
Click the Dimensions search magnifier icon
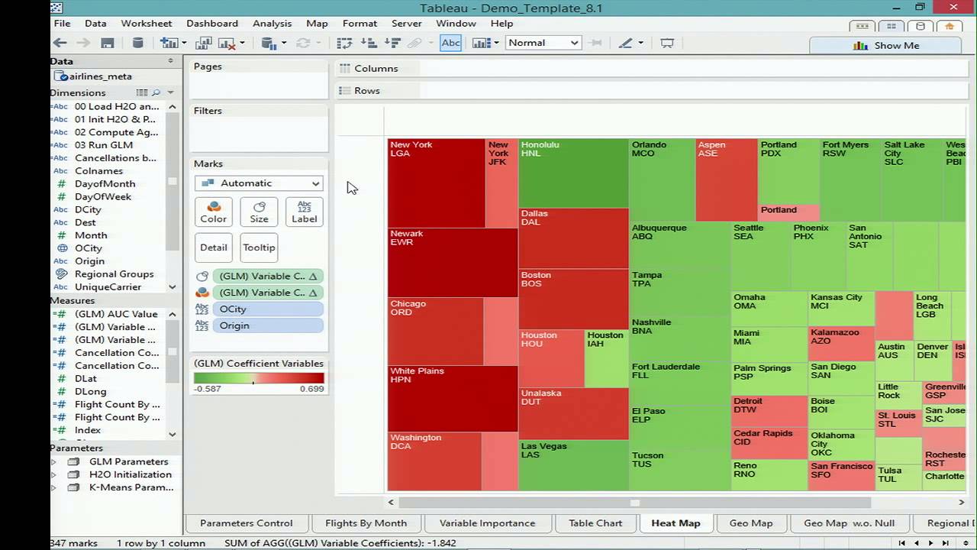[156, 93]
